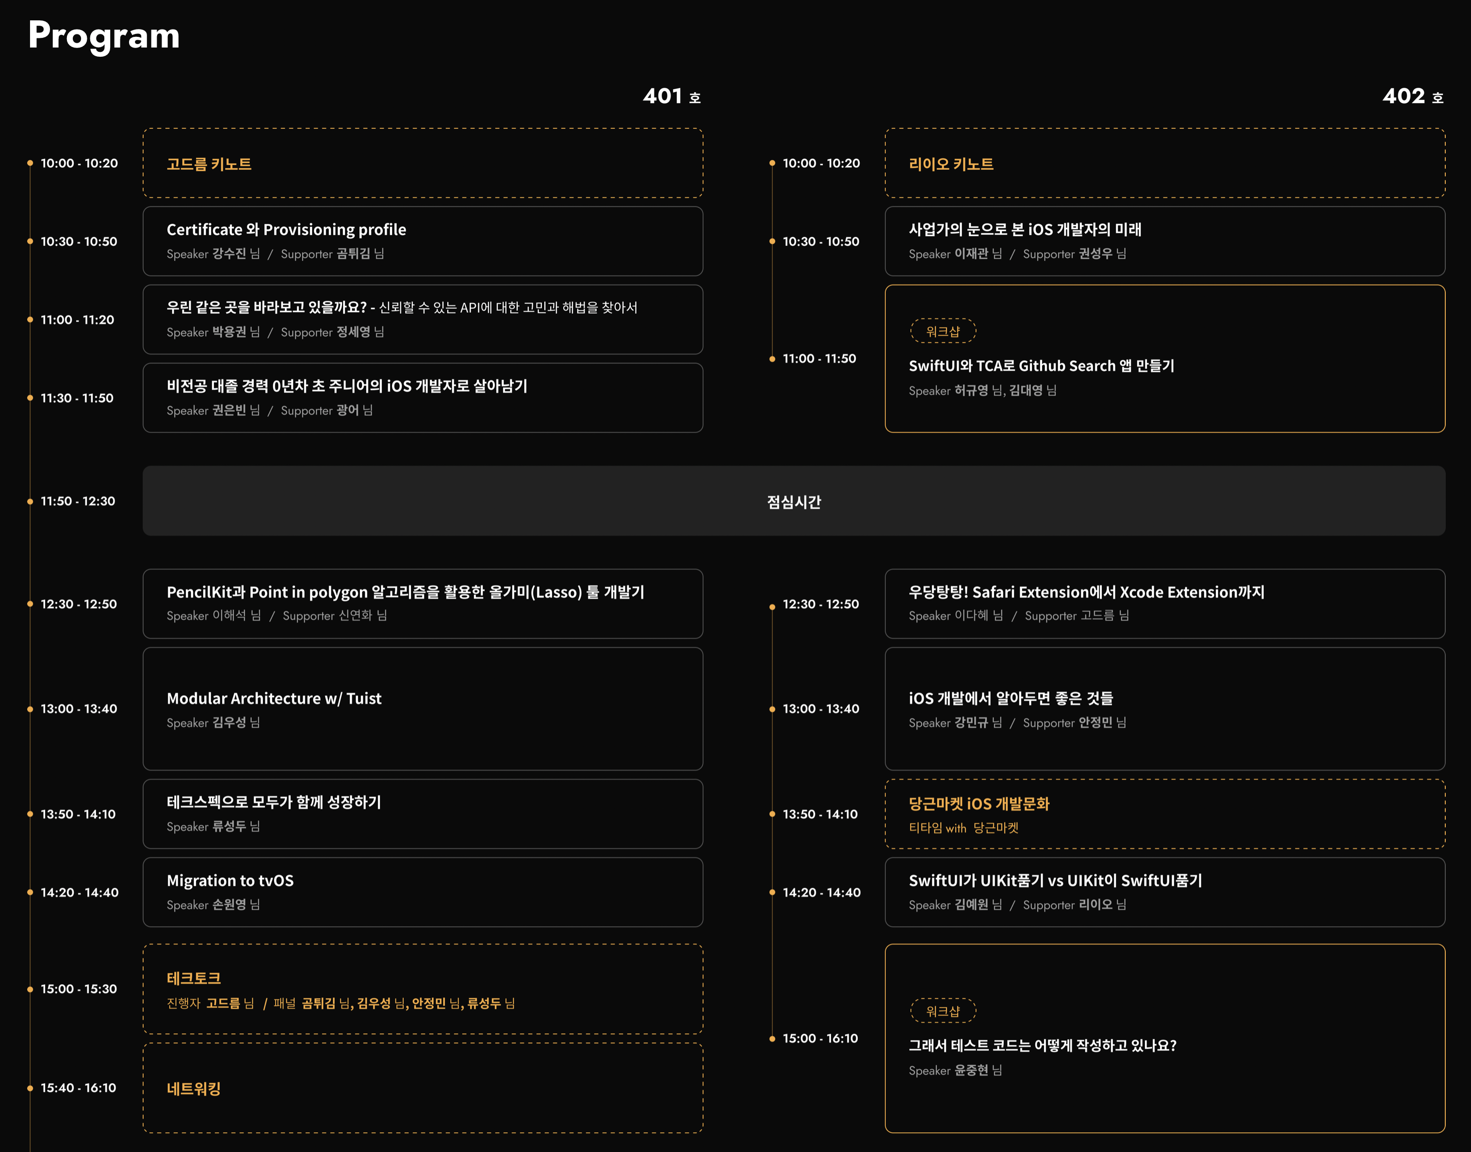Open the 고드름 키노트 session card
This screenshot has width=1471, height=1152.
(x=423, y=163)
